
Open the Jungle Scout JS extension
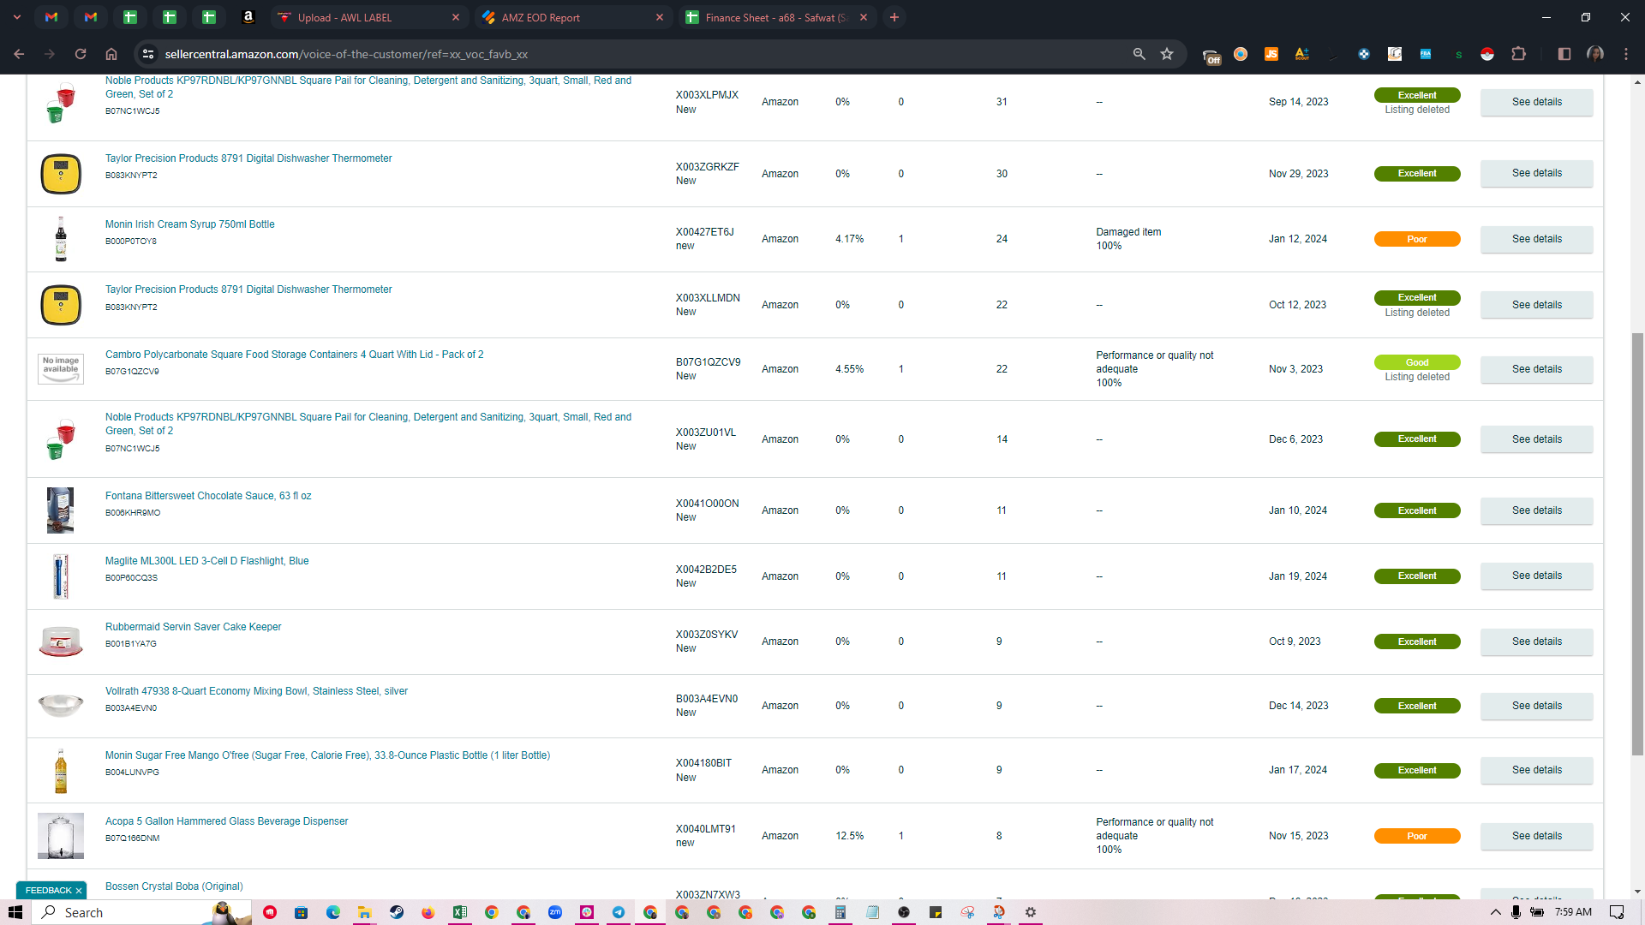[x=1271, y=54]
